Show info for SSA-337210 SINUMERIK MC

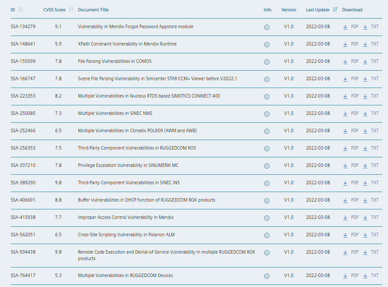[x=267, y=166]
